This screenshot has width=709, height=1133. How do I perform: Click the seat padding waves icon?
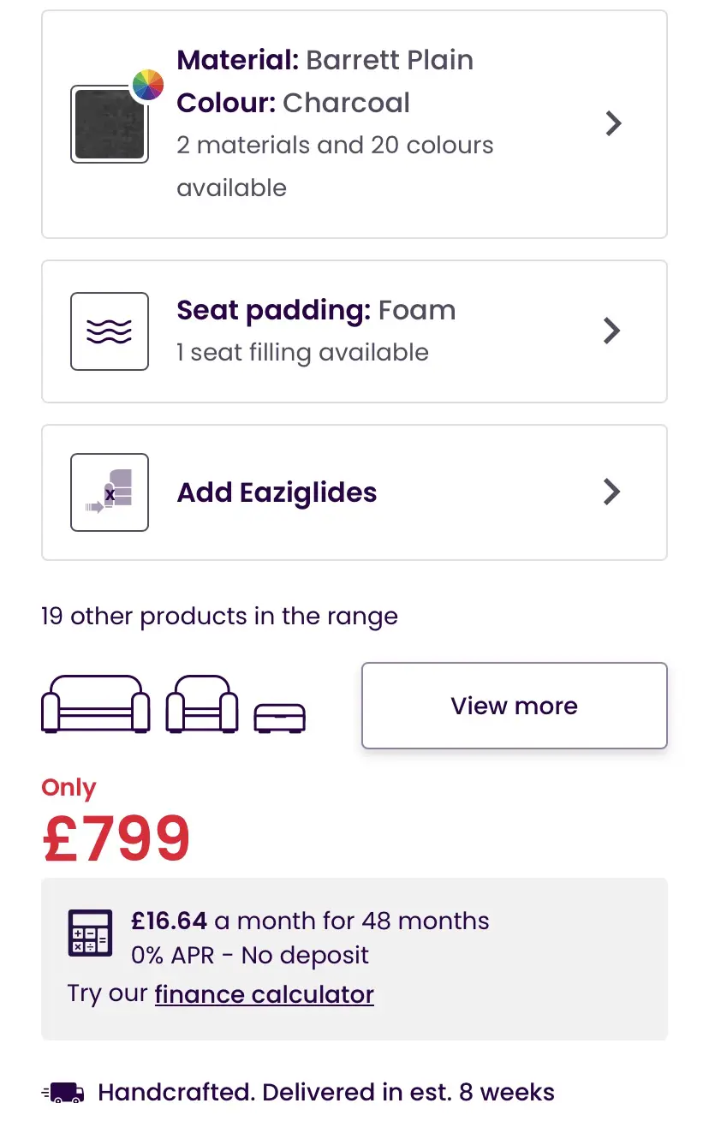110,331
